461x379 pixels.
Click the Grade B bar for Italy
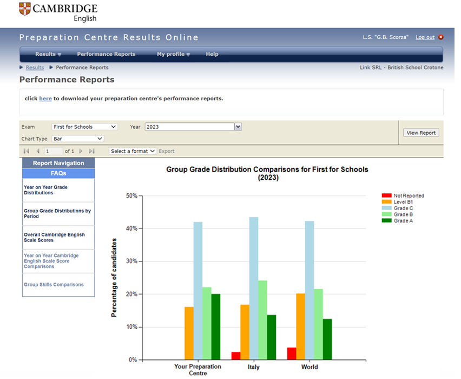pos(262,320)
